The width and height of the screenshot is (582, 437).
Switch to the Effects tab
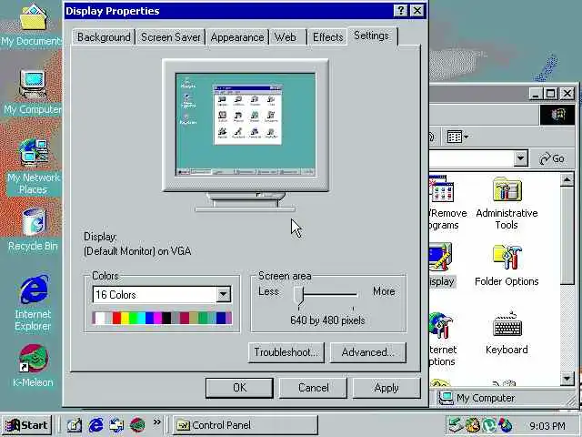click(x=327, y=37)
